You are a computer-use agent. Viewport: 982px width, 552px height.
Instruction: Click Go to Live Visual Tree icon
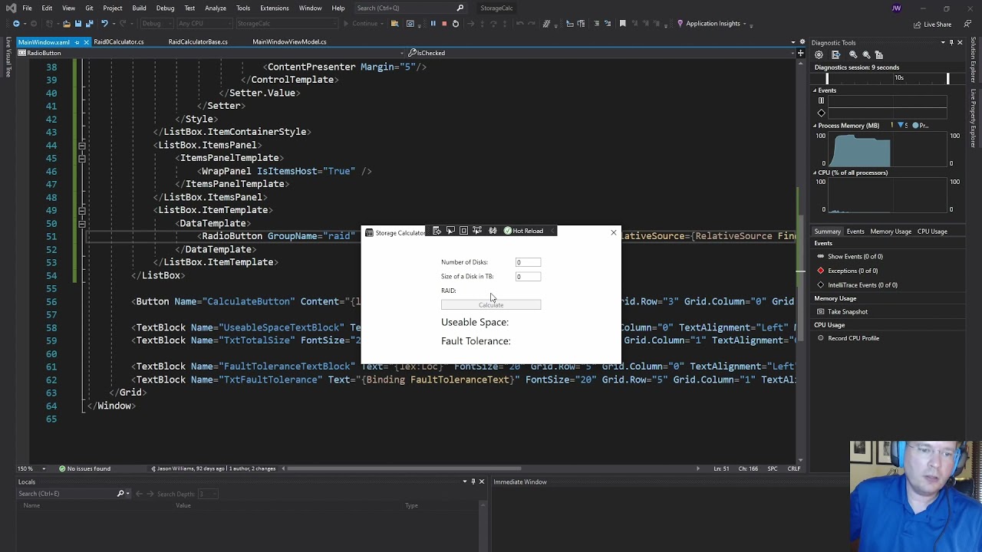[x=437, y=231]
